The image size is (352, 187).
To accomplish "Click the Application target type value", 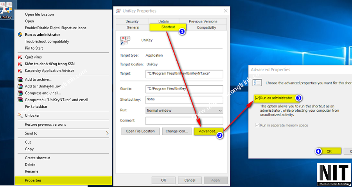I will pos(154,55).
